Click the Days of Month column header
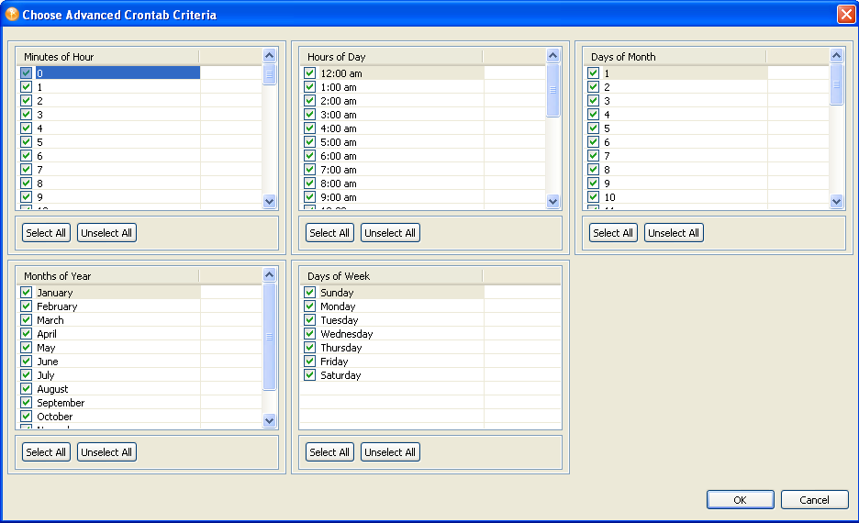The height and width of the screenshot is (523, 859). click(x=675, y=56)
